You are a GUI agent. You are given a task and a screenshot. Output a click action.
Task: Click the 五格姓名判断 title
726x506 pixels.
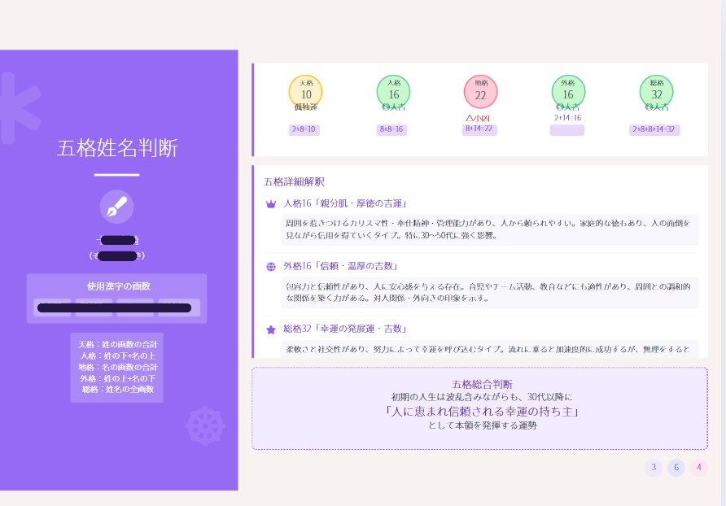pyautogui.click(x=117, y=148)
